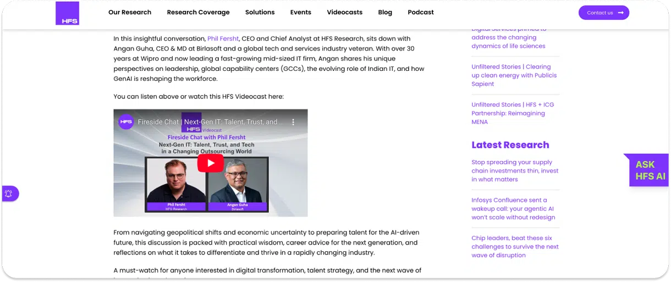The height and width of the screenshot is (282, 671).
Task: Open changing dynamics of life sciences link
Action: pos(509,38)
